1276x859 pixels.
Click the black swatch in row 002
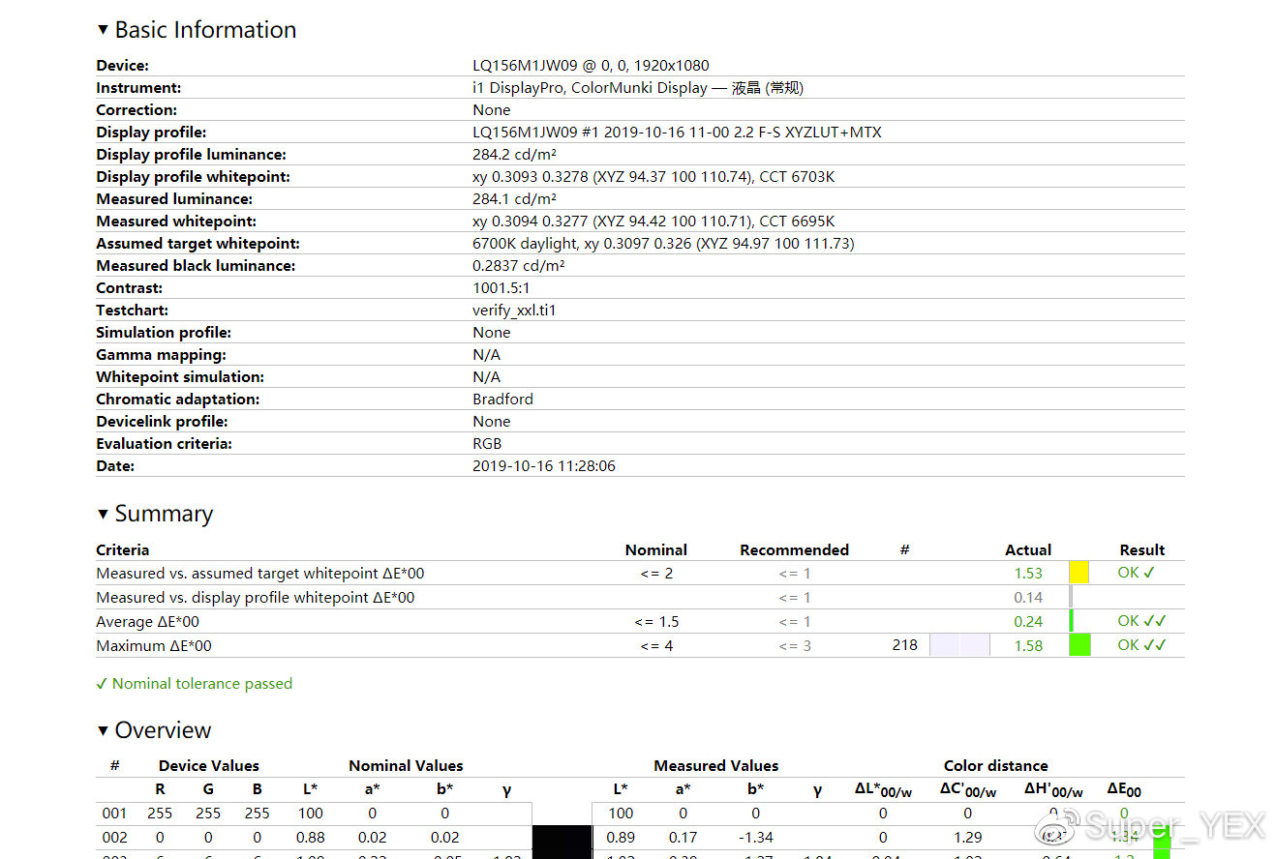pyautogui.click(x=562, y=838)
